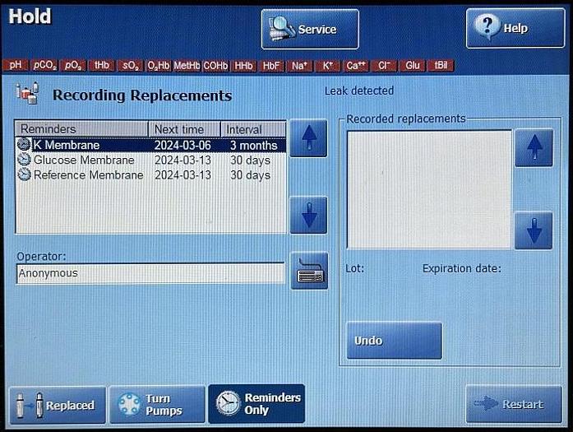Move down in Recorded replacements list
Image resolution: width=573 pixels, height=432 pixels.
(x=534, y=230)
